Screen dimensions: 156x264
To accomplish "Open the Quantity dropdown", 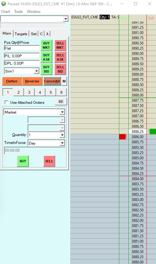I will 62,135.
